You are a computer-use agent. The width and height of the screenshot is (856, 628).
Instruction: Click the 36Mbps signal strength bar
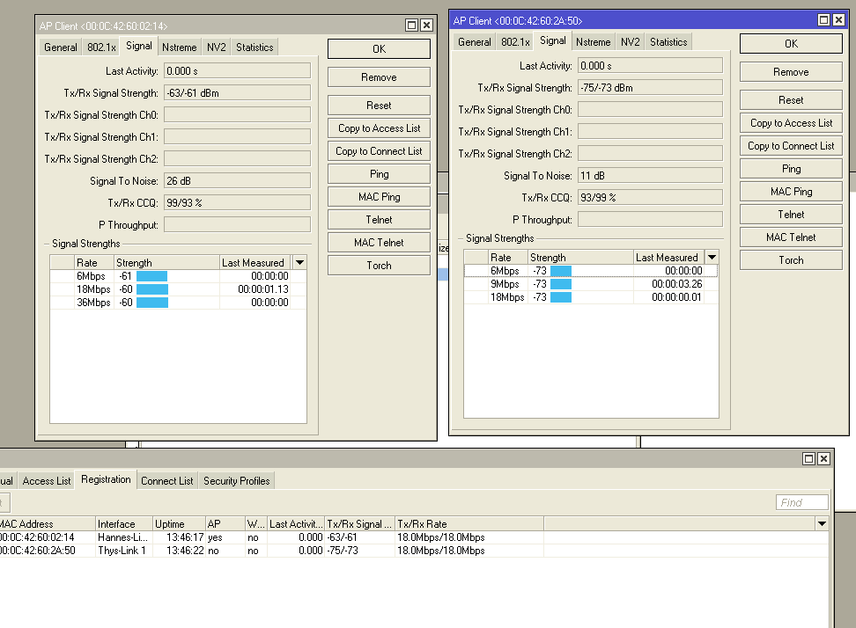(151, 303)
